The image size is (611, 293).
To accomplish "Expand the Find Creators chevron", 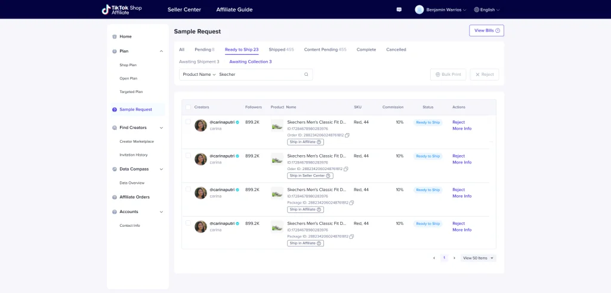I will coord(161,128).
